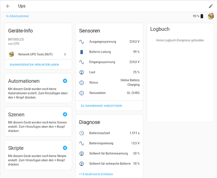This screenshot has height=178, width=217.
Task: Add a new automation with plus icon
Action: (65, 81)
